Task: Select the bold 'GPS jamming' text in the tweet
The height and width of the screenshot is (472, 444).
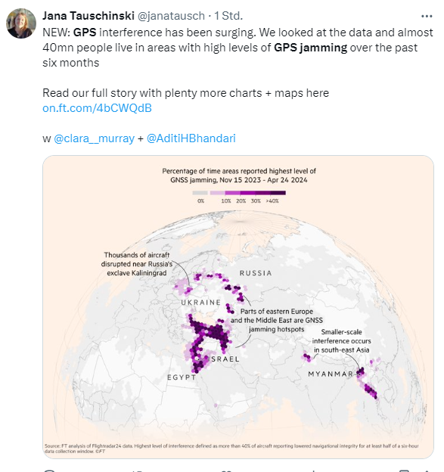Action: click(x=310, y=48)
